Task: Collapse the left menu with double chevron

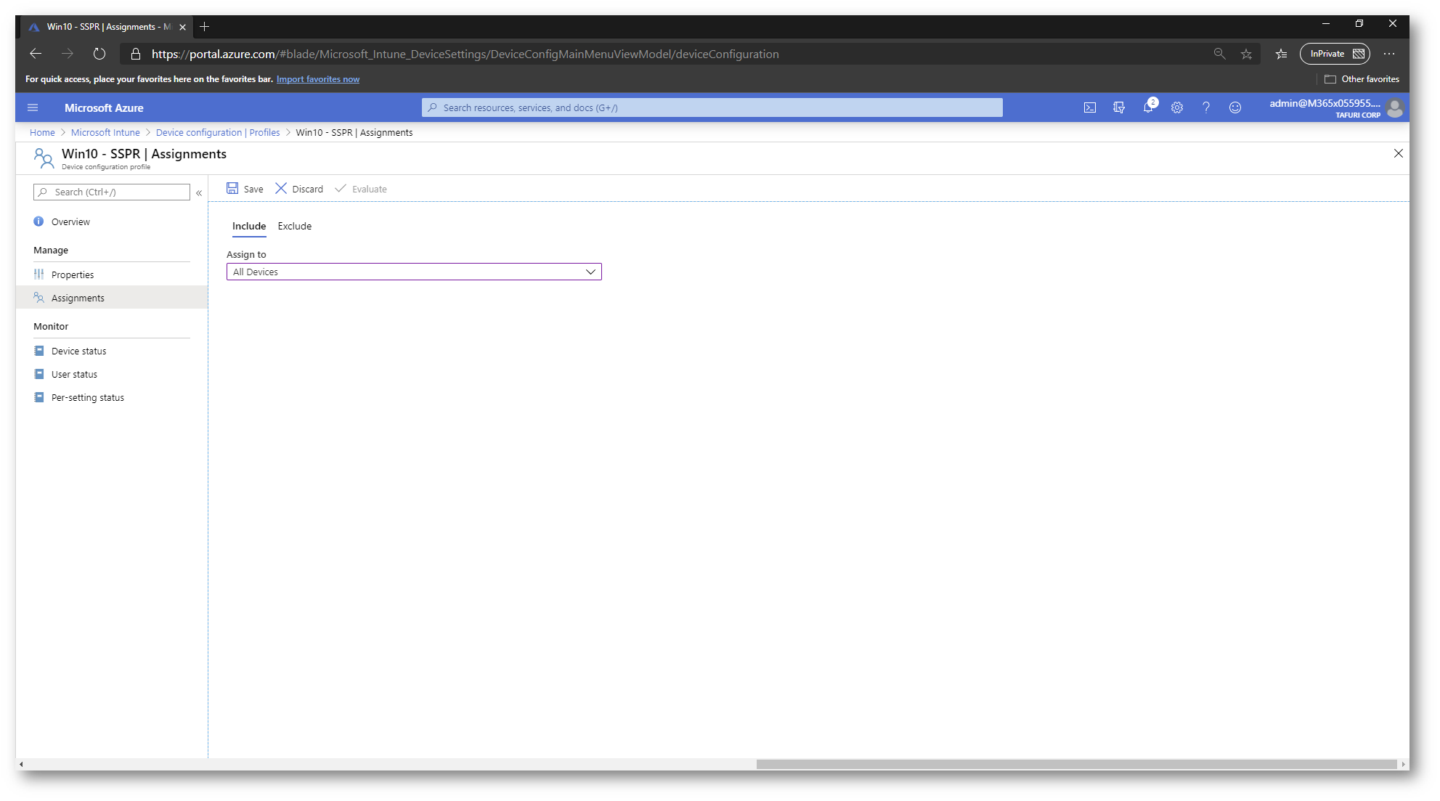Action: (199, 192)
